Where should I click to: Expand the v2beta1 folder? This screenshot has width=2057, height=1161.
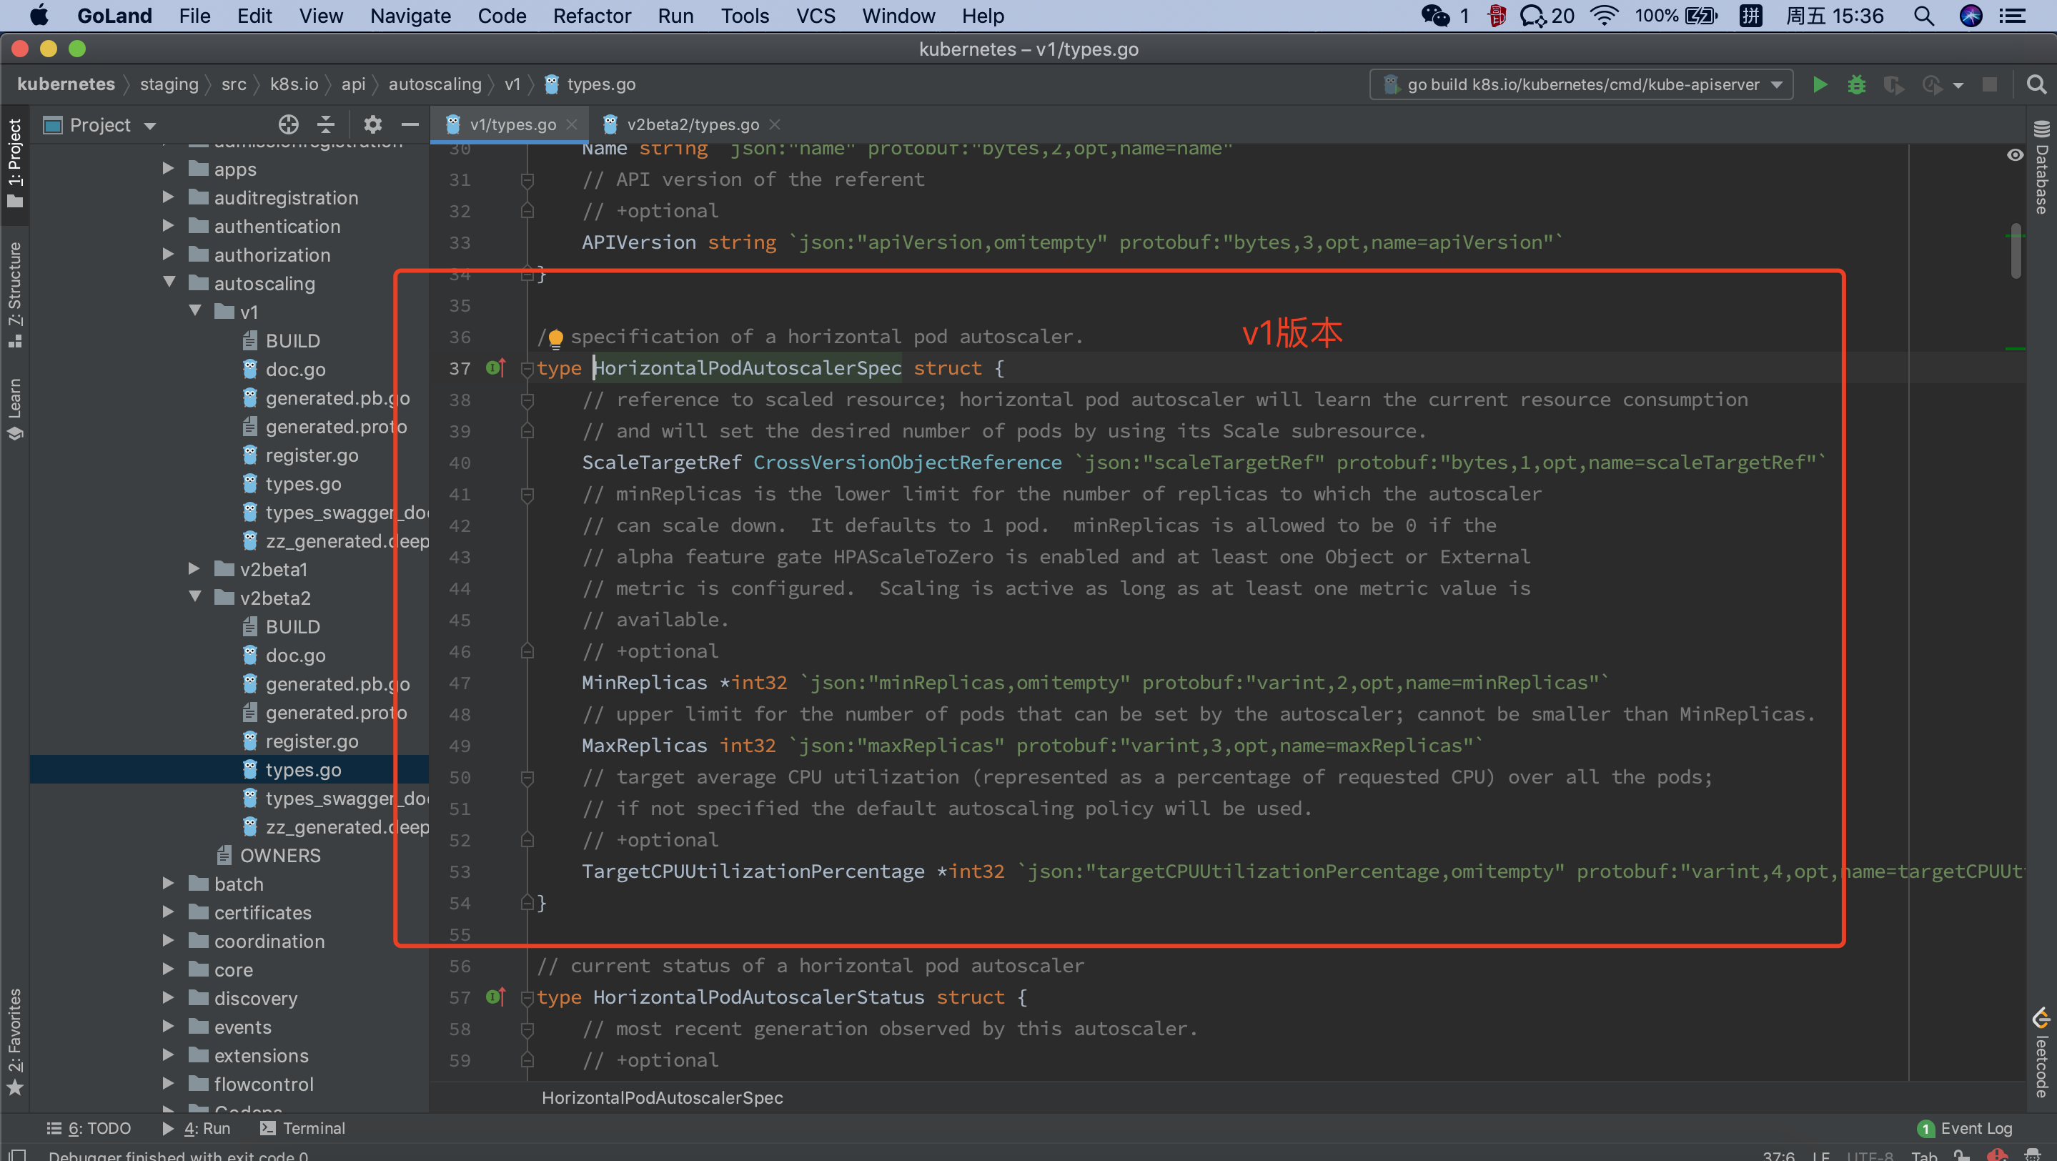(x=194, y=568)
